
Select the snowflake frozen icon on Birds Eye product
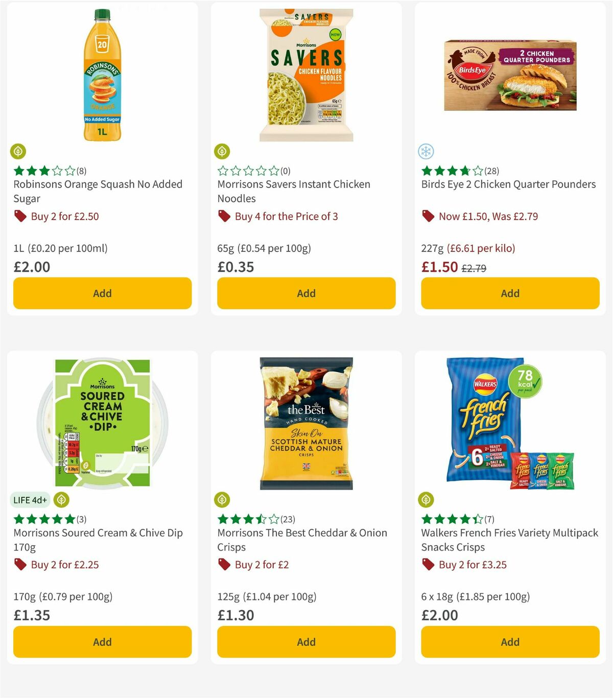point(426,151)
